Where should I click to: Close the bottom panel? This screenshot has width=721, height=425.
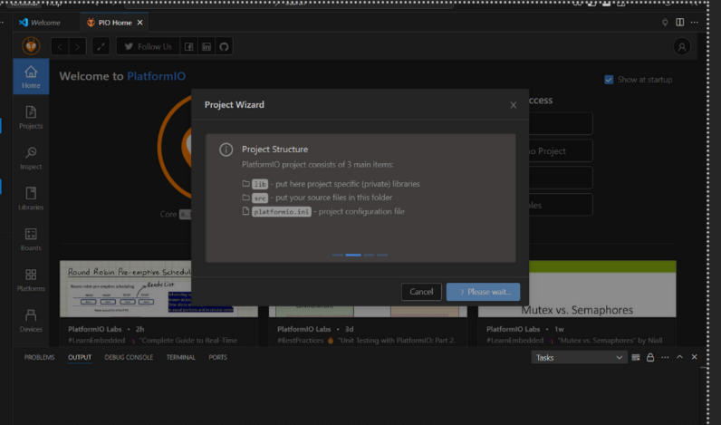[x=695, y=357]
